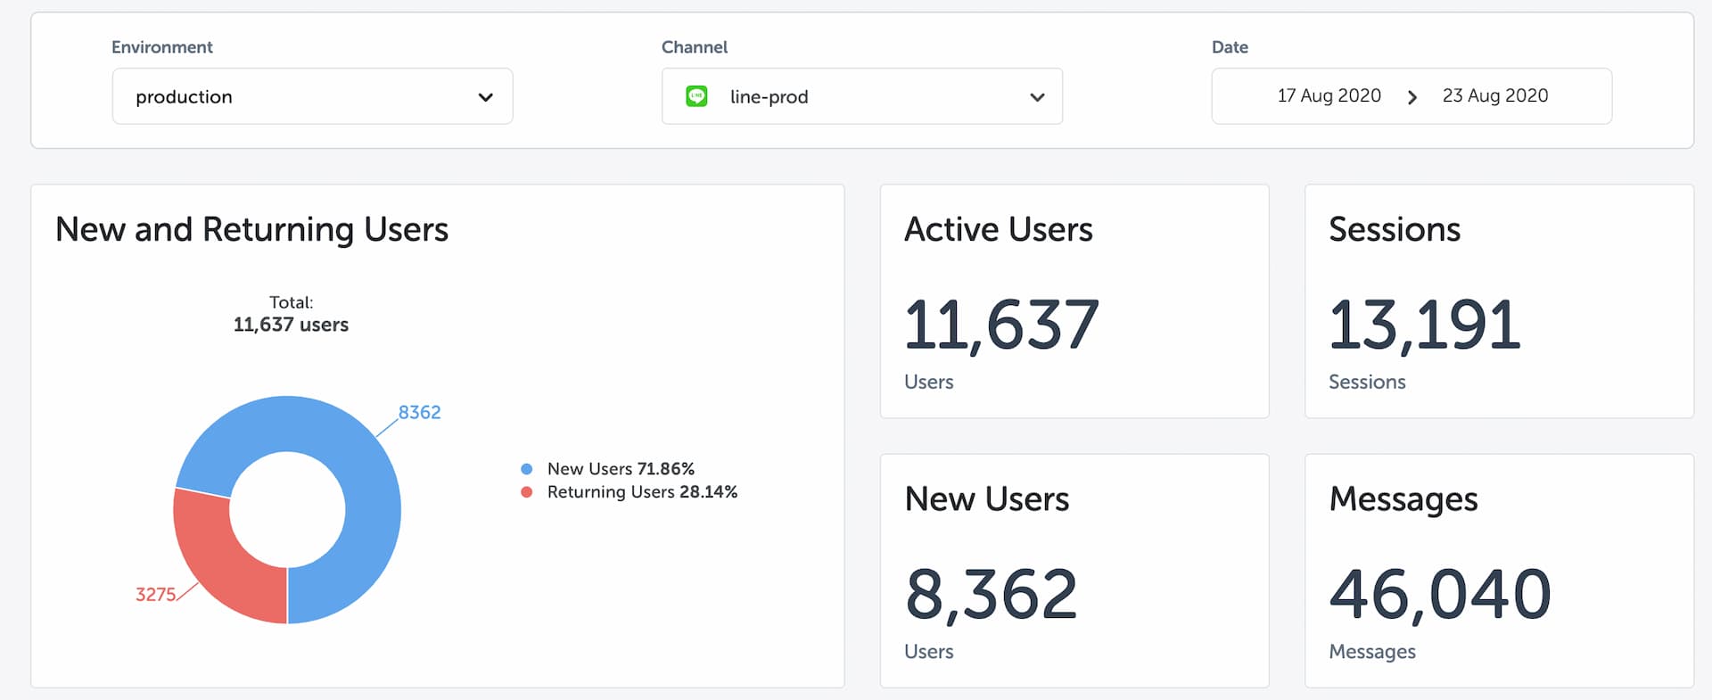Screen dimensions: 1712x700
Task: Select the end date 23 Aug 2020
Action: click(1495, 95)
